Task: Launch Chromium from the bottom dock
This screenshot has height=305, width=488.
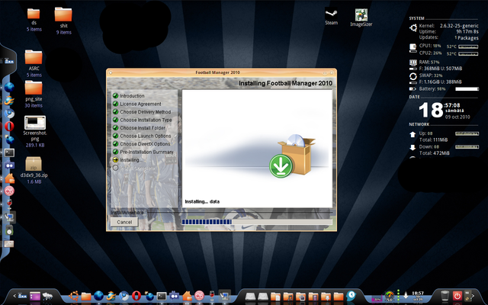Action: click(x=124, y=296)
